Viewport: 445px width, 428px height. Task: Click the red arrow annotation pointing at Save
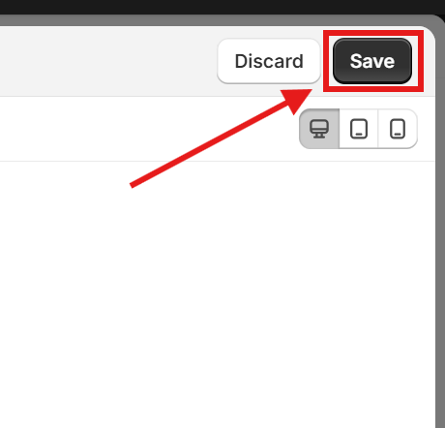[221, 138]
